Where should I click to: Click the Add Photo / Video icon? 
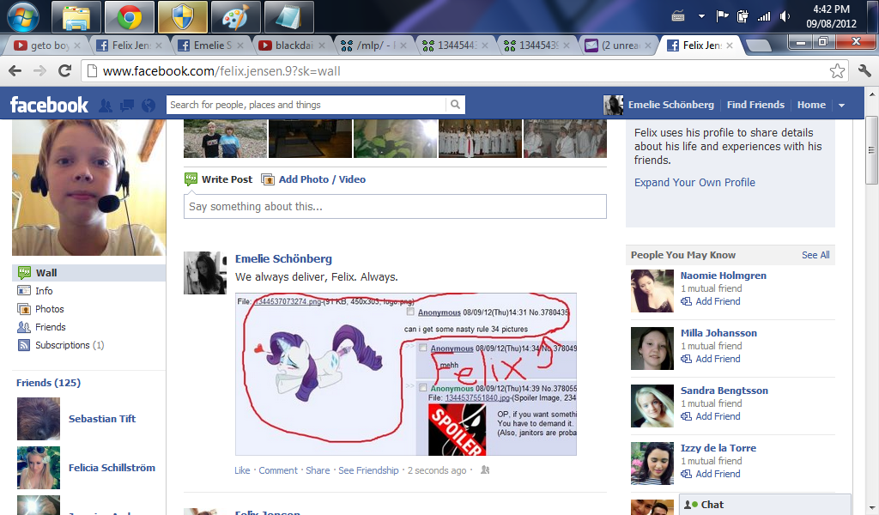coord(268,179)
